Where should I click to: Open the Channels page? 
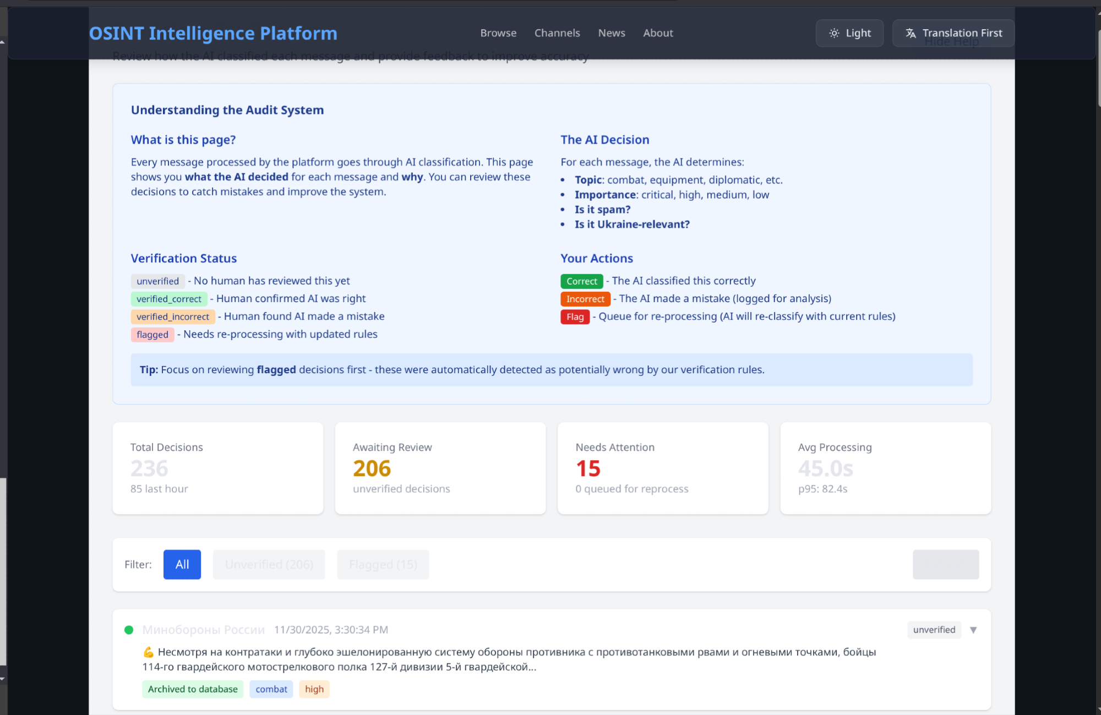(x=557, y=33)
